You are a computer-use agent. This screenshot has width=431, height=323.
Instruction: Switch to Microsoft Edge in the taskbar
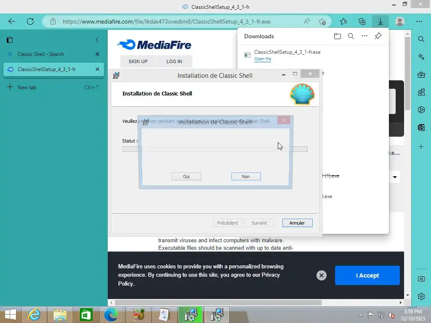(111, 315)
